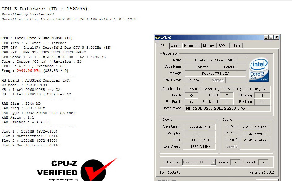Click the CPU-Z Verified checkmark badge
Screen dimensions: 292x181
click(x=99, y=169)
